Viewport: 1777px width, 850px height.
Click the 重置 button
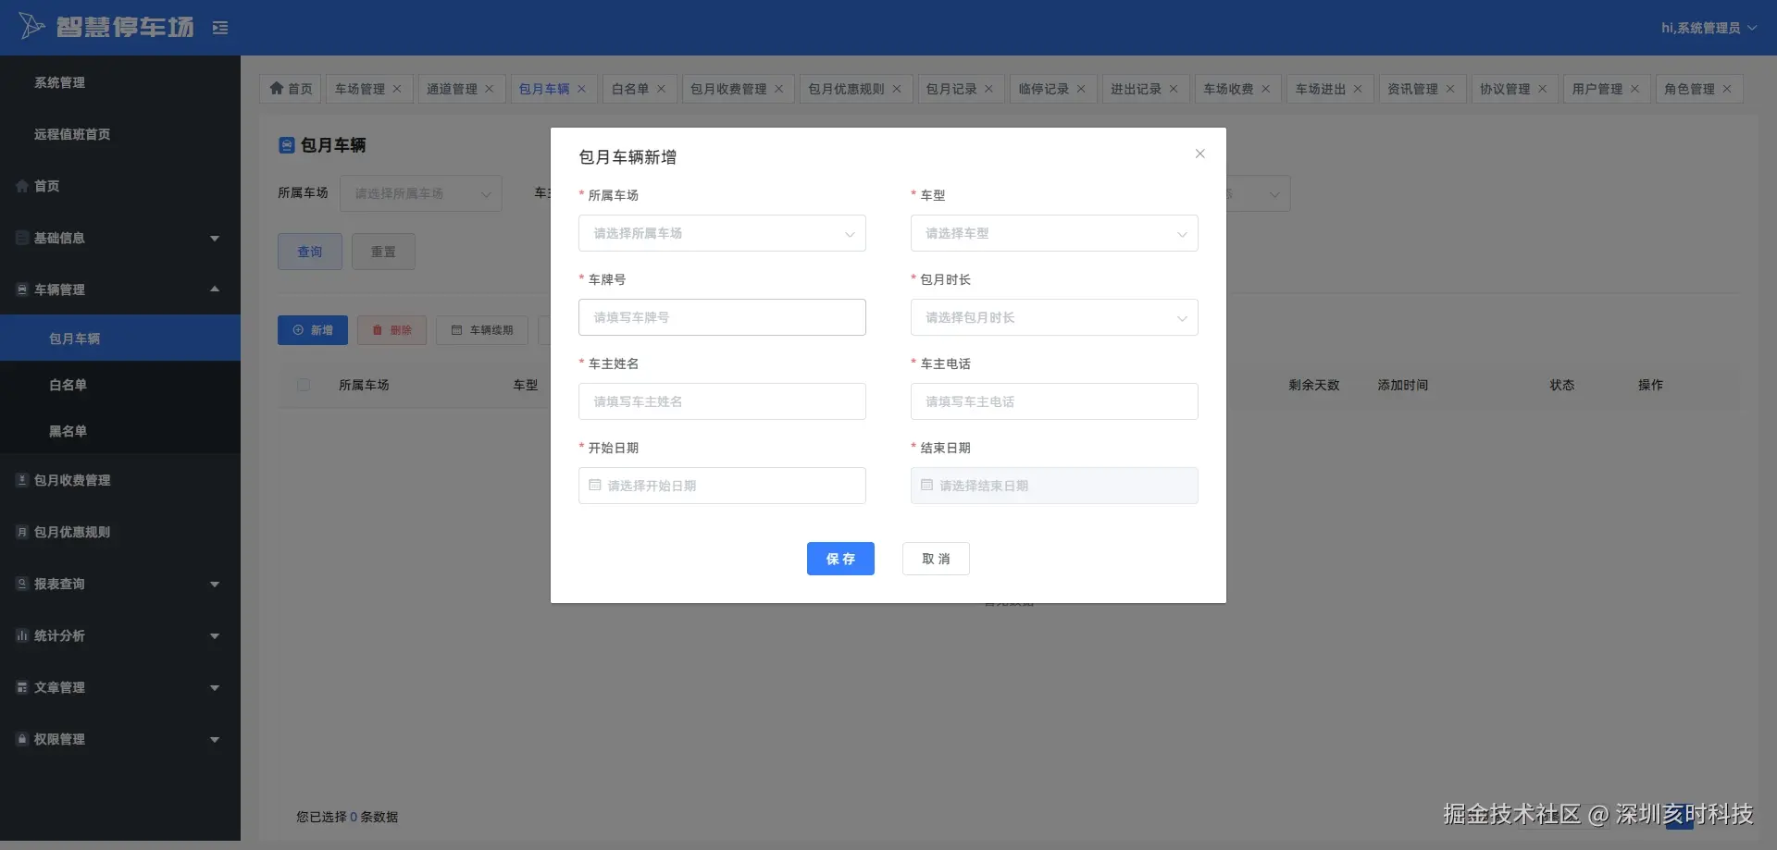click(383, 252)
